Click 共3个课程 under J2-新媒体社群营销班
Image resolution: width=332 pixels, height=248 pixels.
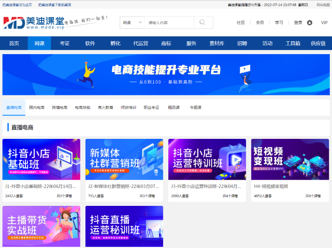pyautogui.click(x=147, y=196)
